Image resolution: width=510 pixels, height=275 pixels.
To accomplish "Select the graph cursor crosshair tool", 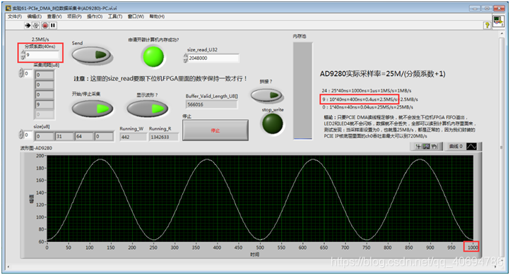I will click(x=419, y=147).
